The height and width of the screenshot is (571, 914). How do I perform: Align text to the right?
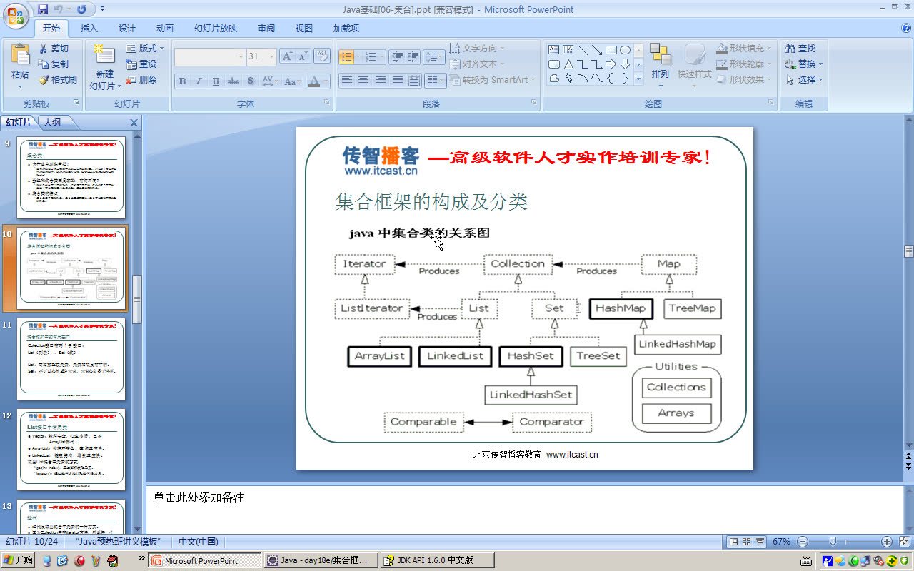(381, 81)
